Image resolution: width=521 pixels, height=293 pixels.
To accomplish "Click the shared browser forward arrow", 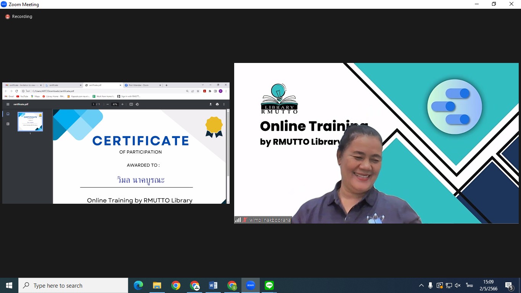I will 11,91.
